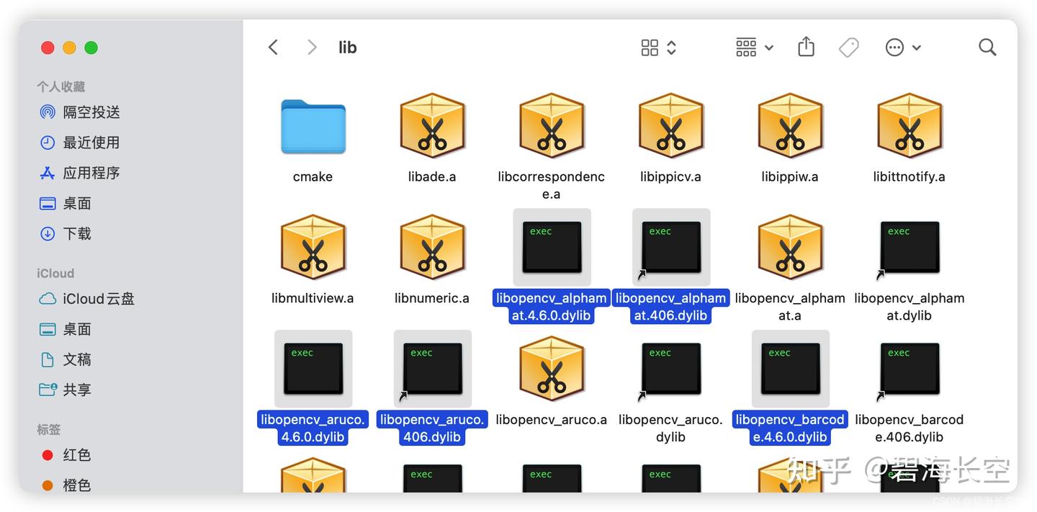Open the 文稿 sidebar entry
Image resolution: width=1037 pixels, height=512 pixels.
click(76, 359)
